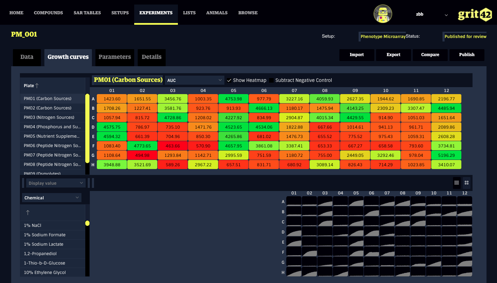Click the robot user avatar

(383, 14)
